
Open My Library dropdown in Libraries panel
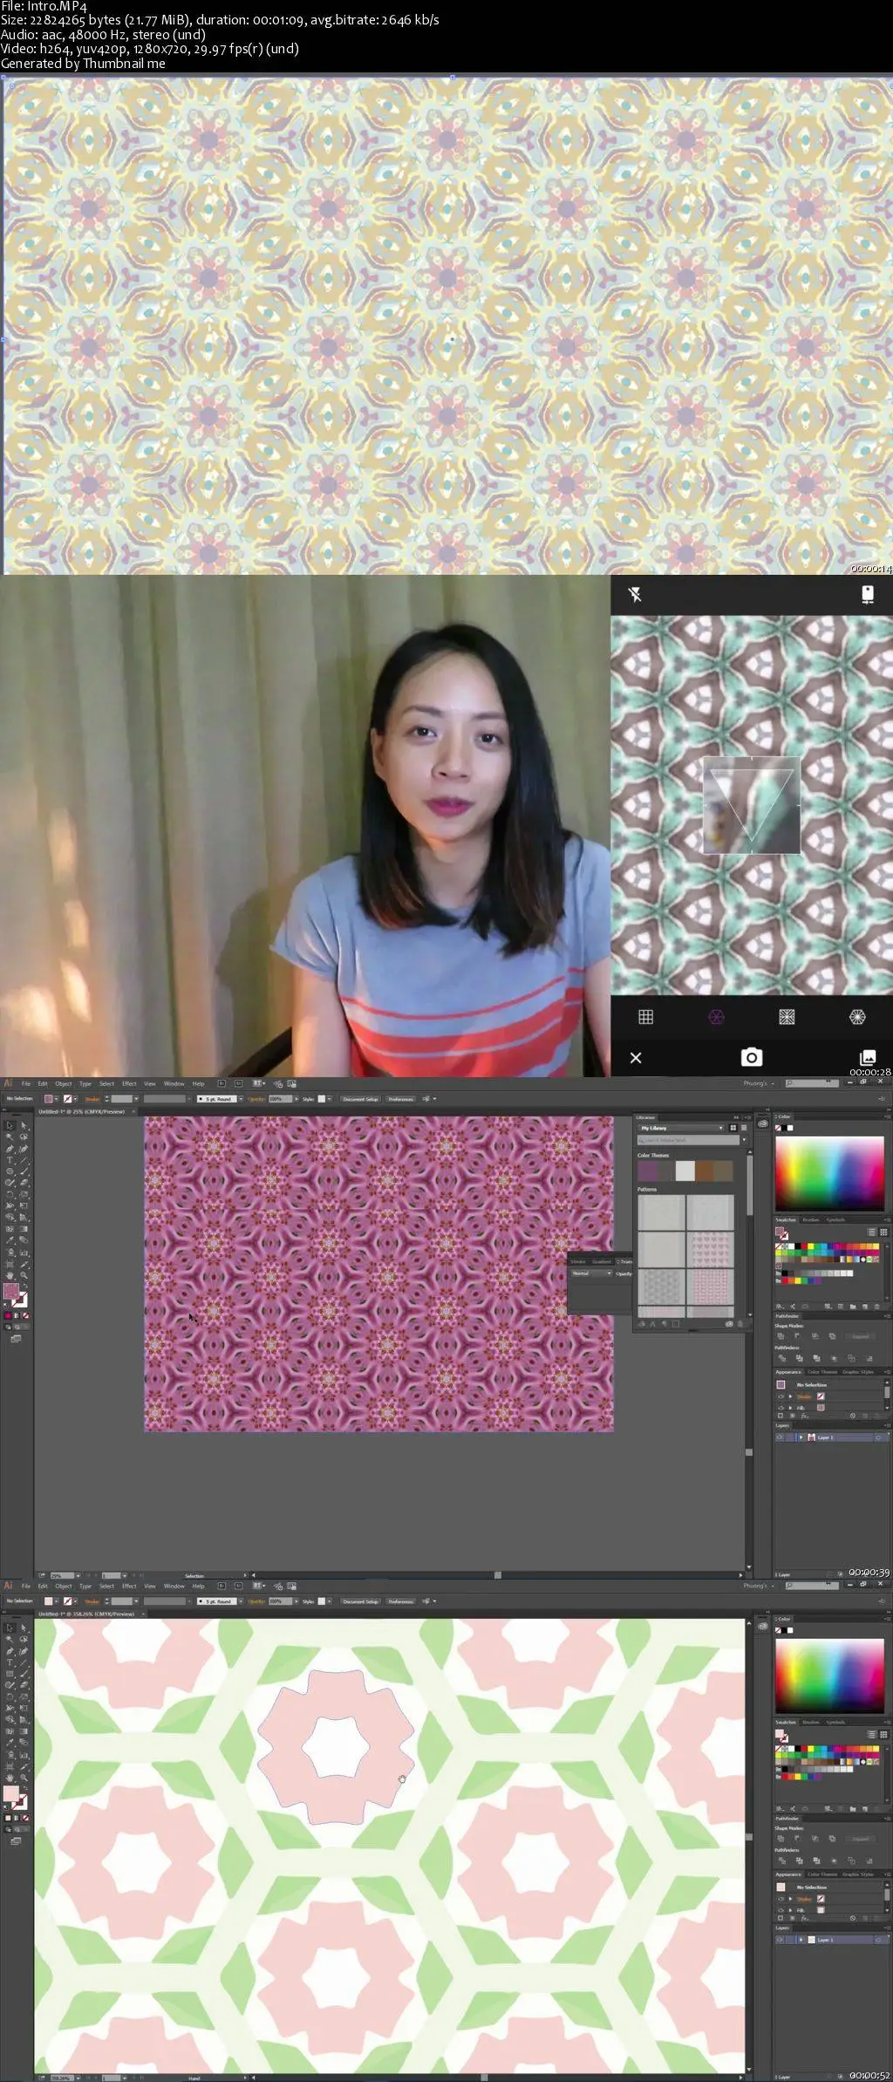(x=681, y=1128)
